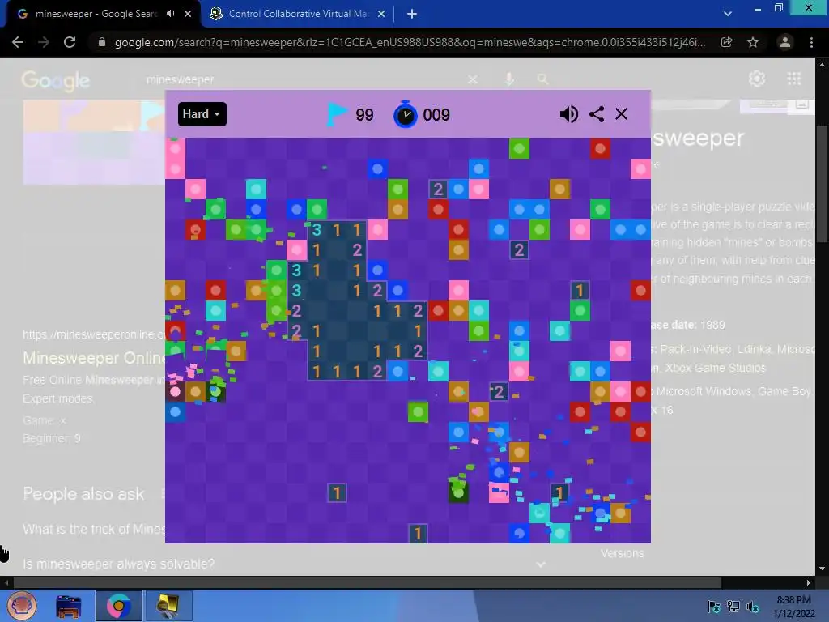Open network status in system tray
The height and width of the screenshot is (622, 829).
click(x=733, y=606)
